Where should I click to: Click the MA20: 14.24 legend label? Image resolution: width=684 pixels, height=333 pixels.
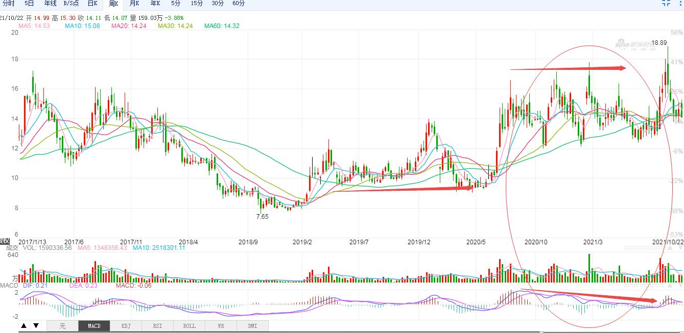tap(129, 25)
